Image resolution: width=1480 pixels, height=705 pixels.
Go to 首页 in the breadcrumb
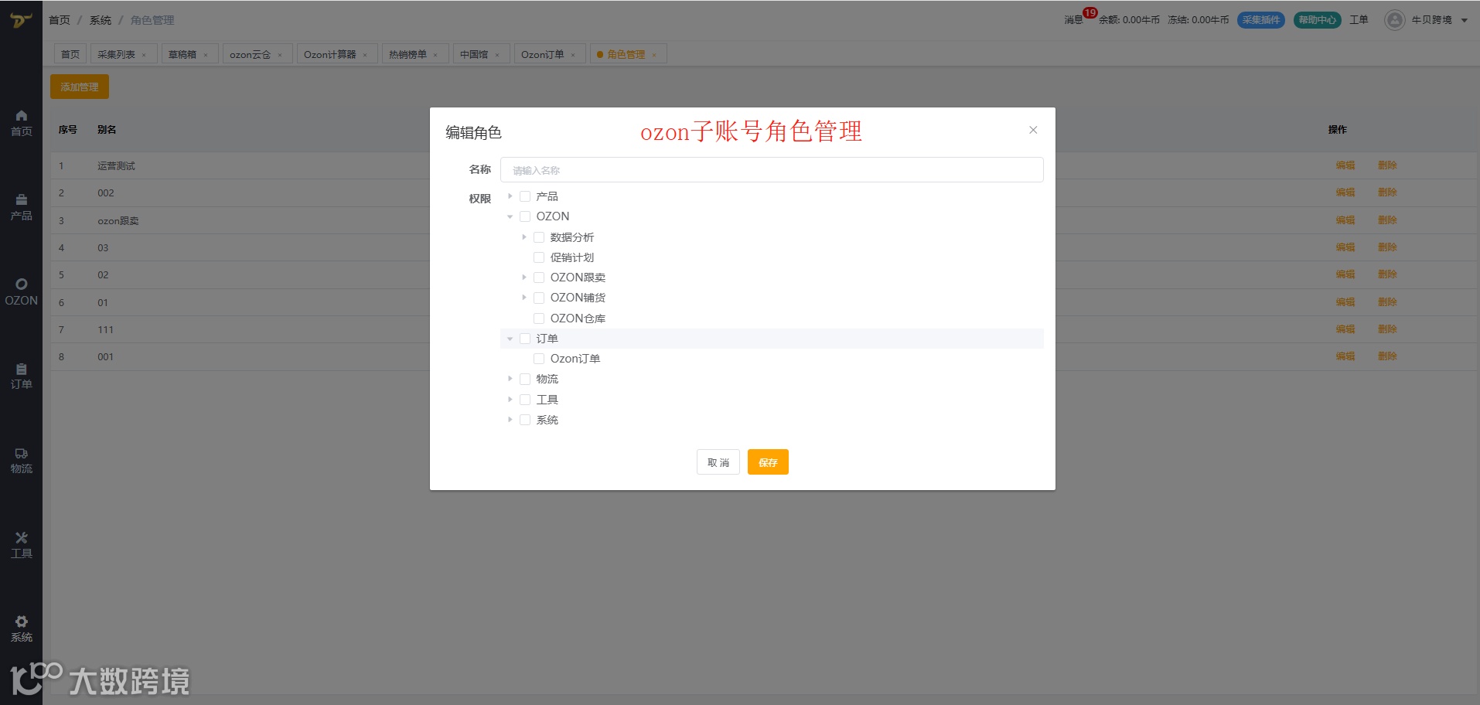[60, 20]
